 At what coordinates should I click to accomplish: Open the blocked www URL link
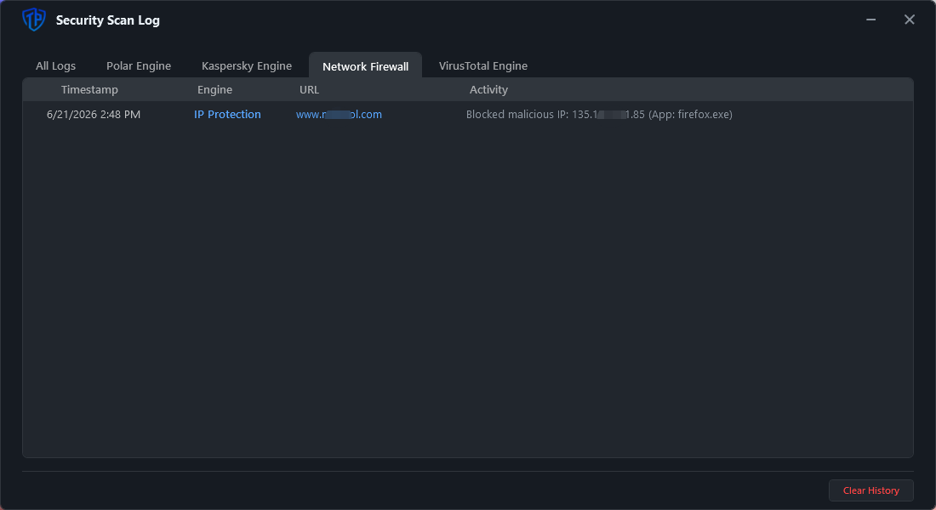click(339, 114)
